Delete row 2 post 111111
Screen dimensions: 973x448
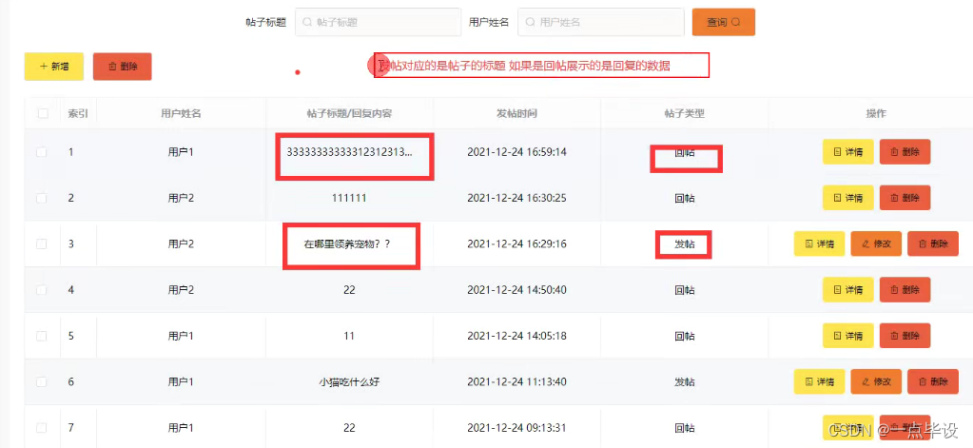coord(905,198)
